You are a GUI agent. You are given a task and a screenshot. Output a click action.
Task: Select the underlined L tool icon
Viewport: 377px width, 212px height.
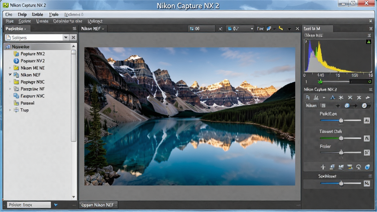pos(316,98)
